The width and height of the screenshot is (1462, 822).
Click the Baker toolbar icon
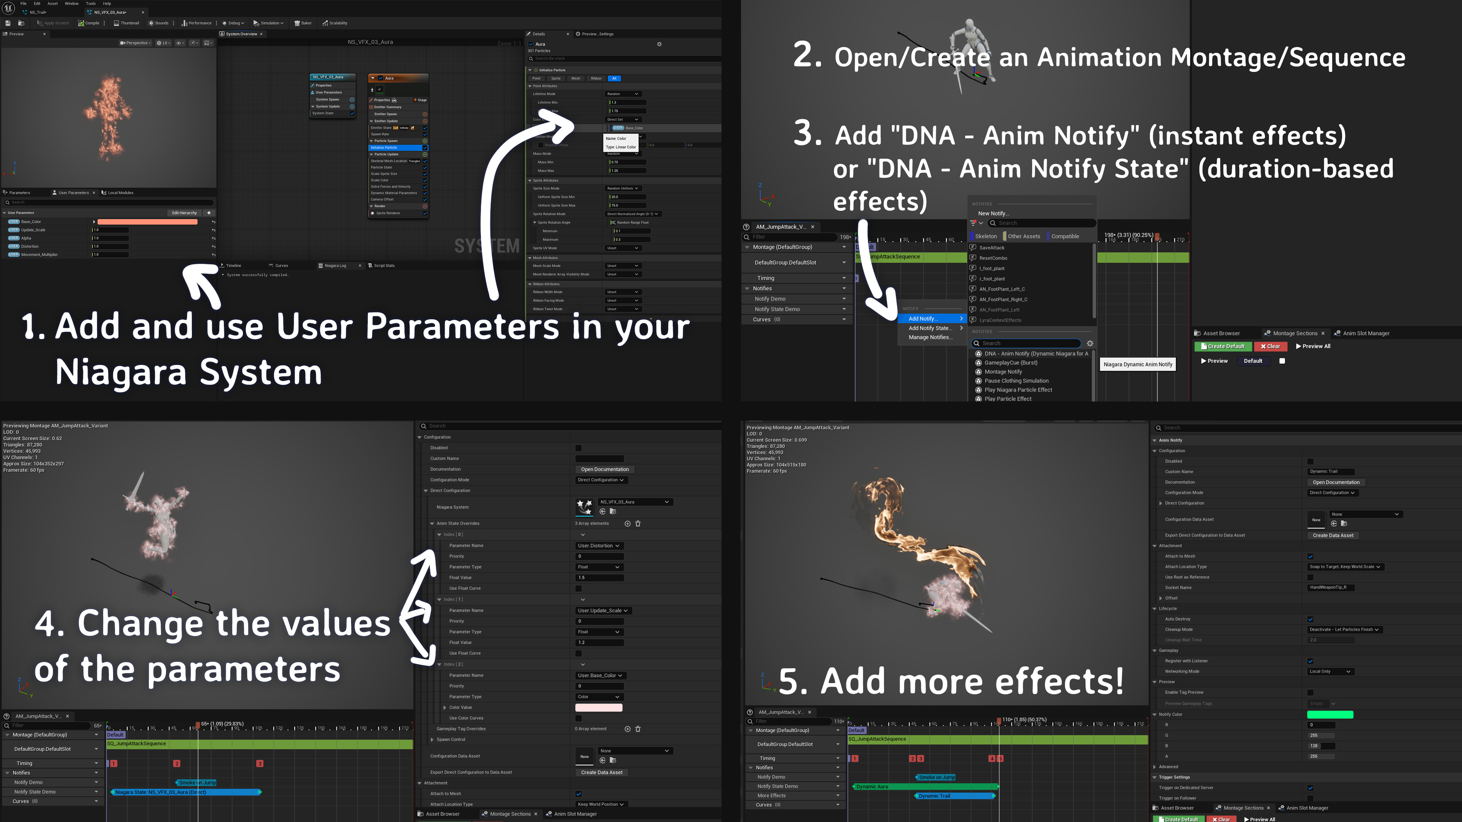303,23
